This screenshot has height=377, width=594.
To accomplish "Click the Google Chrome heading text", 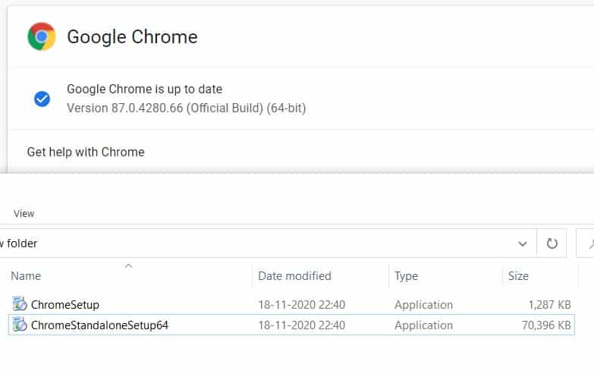I will 132,36.
